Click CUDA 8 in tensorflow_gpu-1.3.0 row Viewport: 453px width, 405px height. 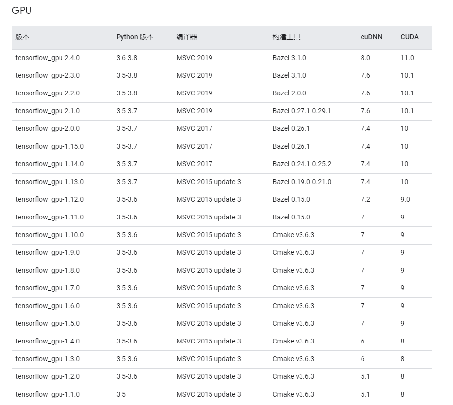pos(402,359)
